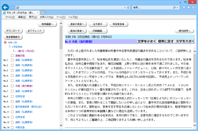
Task: Click the Internet Explorer page icon in address bar
Action: [17, 8]
